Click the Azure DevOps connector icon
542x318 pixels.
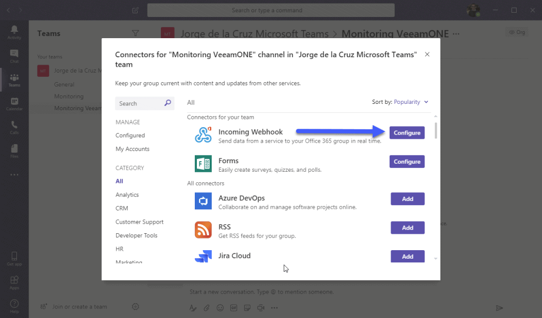(x=203, y=201)
